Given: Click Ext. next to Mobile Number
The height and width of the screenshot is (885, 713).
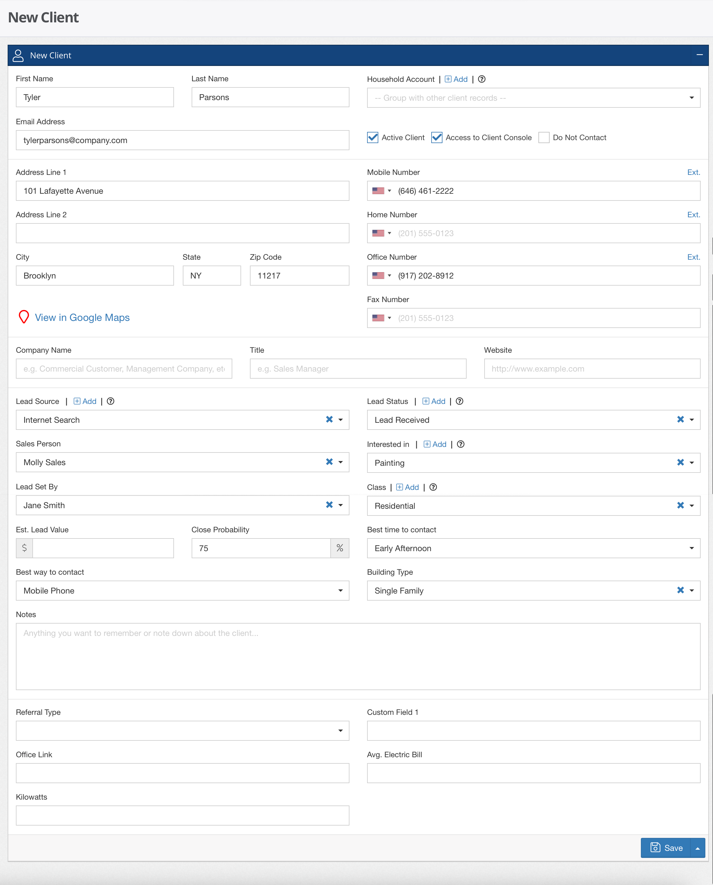Looking at the screenshot, I should [x=693, y=172].
